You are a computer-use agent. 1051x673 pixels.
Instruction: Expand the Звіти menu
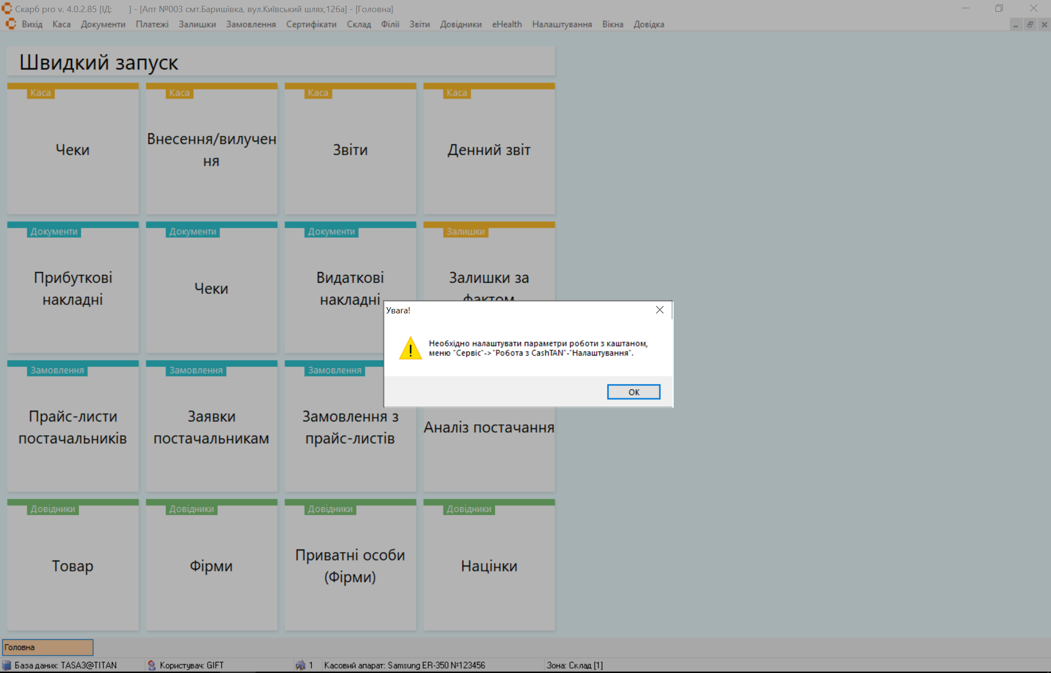tap(419, 24)
